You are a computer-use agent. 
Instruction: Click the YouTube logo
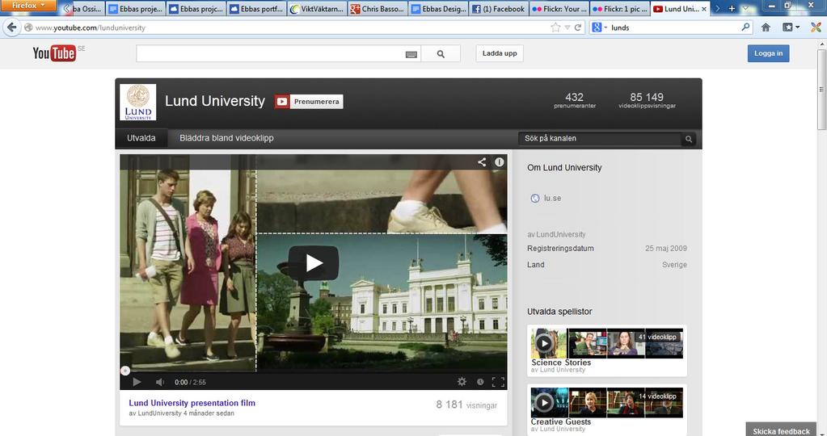click(x=54, y=53)
